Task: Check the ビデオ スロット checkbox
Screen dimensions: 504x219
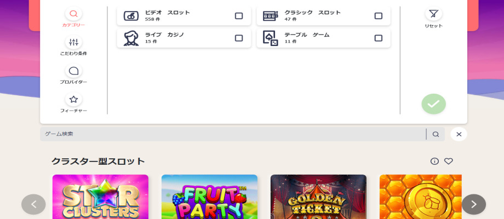Action: pyautogui.click(x=239, y=16)
